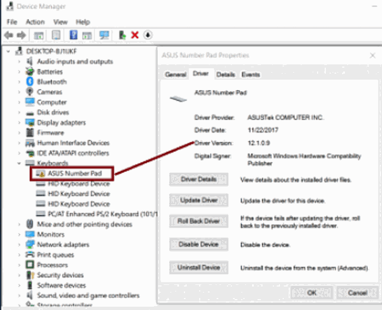
Task: Click the Driver Details button
Action: pos(199,180)
